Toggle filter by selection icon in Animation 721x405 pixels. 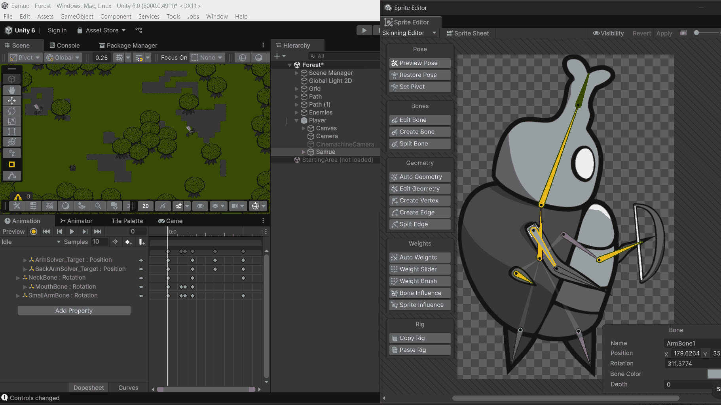coord(115,242)
